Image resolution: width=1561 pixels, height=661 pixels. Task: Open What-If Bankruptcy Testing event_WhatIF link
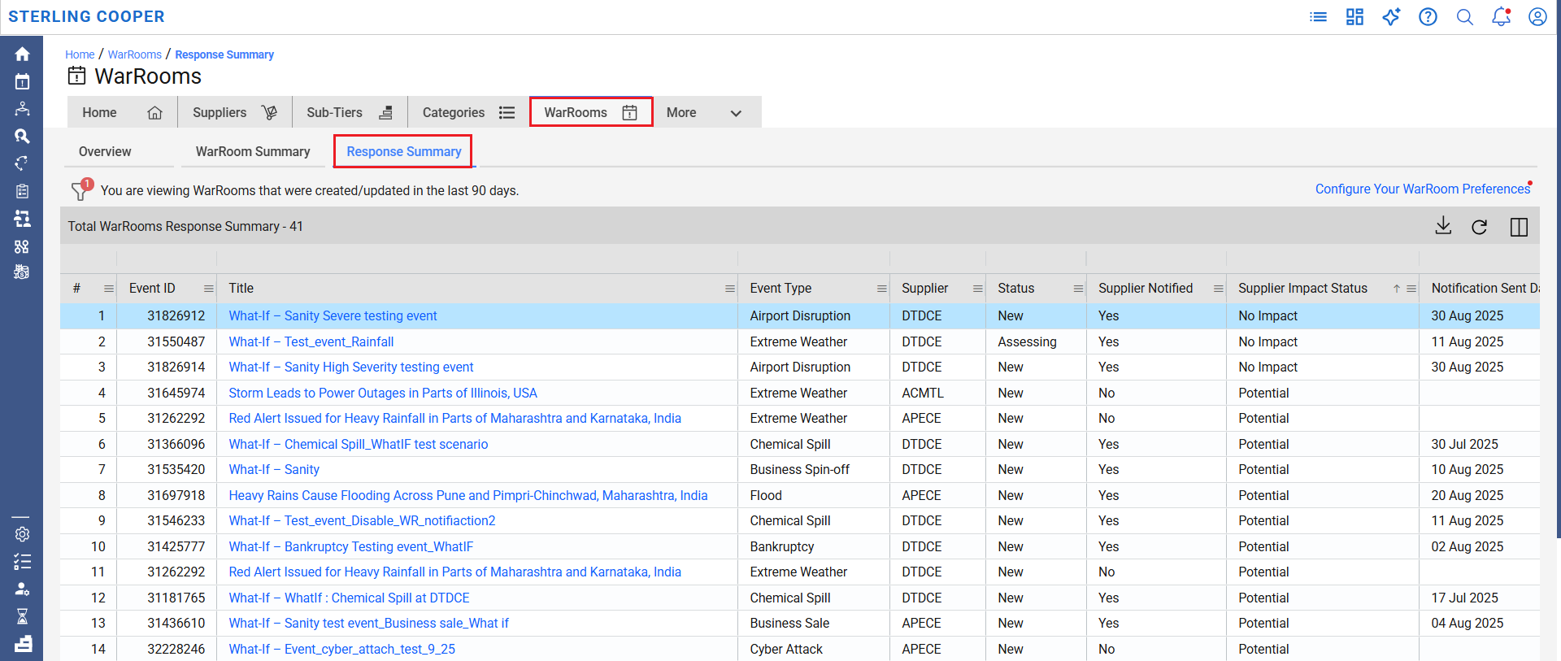[350, 546]
